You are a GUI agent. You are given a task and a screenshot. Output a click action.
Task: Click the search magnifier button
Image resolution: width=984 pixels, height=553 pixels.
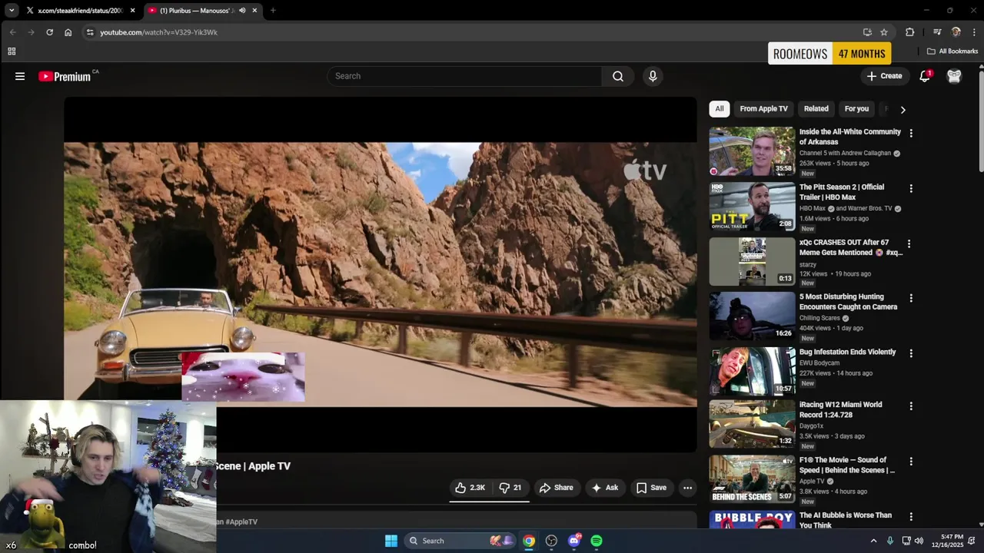coord(618,76)
